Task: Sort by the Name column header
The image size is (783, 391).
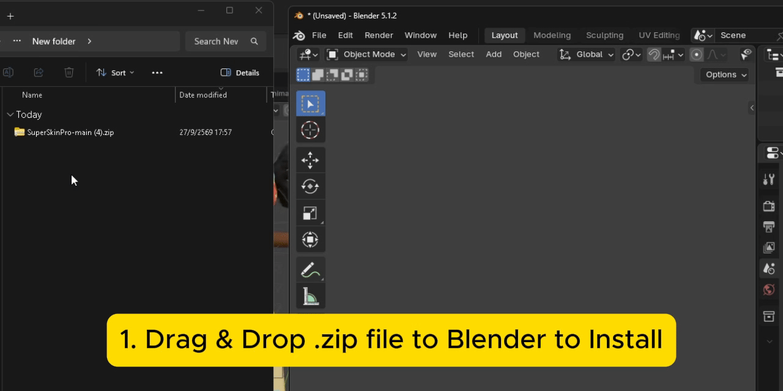Action: click(x=32, y=95)
